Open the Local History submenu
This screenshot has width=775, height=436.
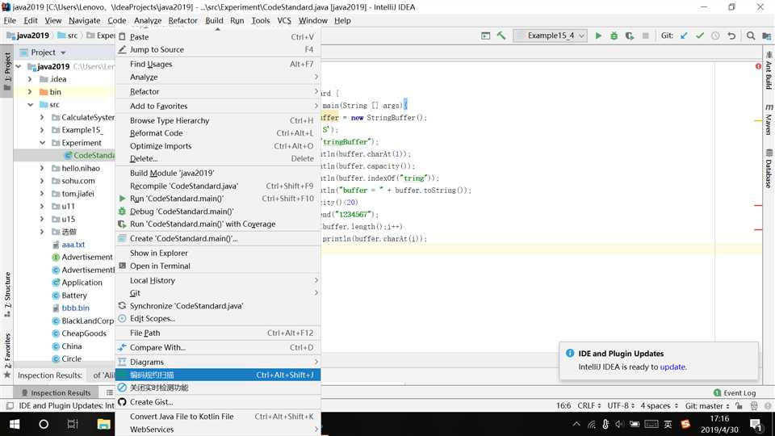(x=217, y=280)
